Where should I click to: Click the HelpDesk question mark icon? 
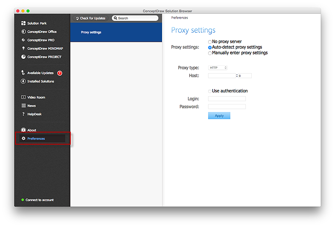tap(23, 114)
